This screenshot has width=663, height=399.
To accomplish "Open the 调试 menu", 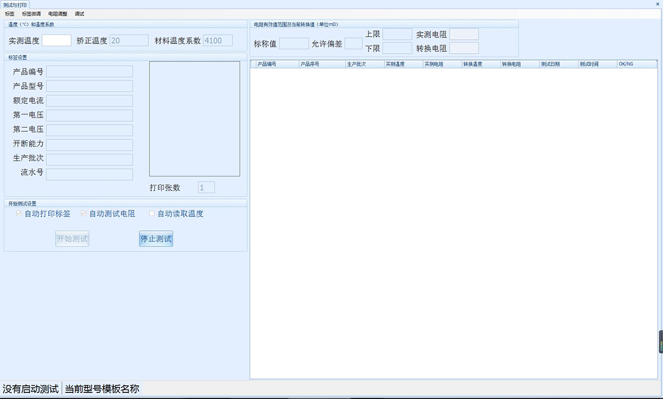I will (x=80, y=13).
